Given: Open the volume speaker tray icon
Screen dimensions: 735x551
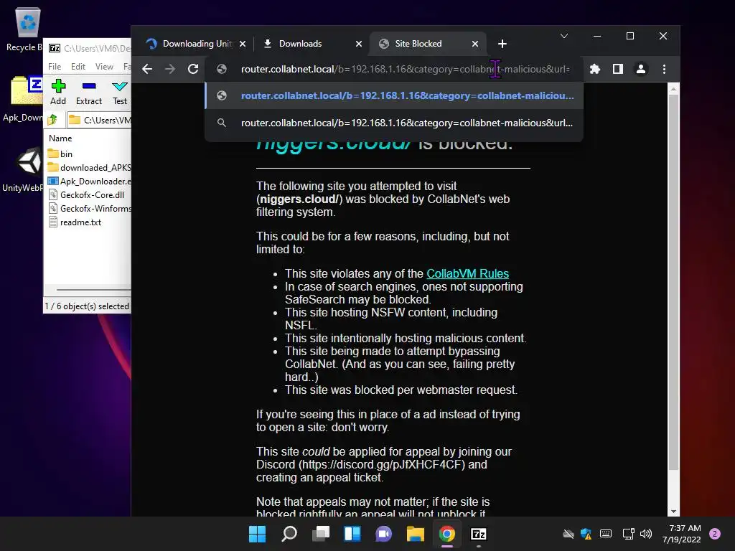Looking at the screenshot, I should pyautogui.click(x=646, y=534).
